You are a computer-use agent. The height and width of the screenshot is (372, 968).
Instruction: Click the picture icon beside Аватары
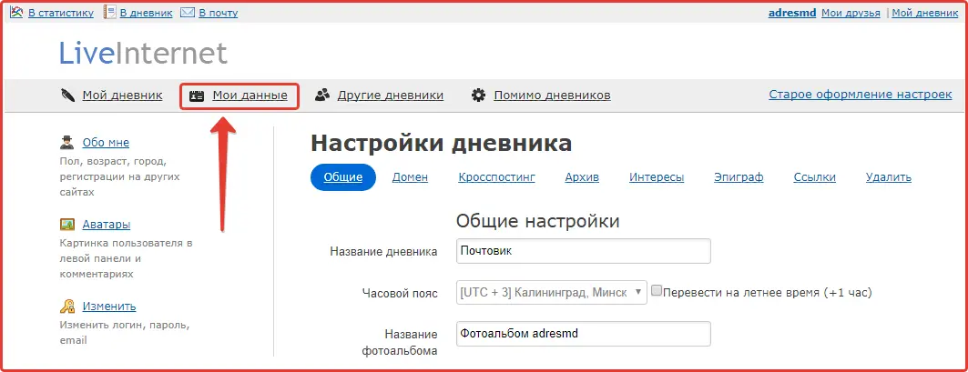coord(66,225)
